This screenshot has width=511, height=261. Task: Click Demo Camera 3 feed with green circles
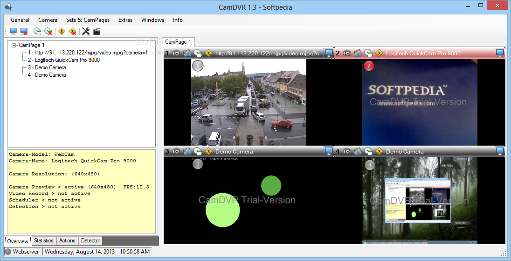pyautogui.click(x=249, y=201)
